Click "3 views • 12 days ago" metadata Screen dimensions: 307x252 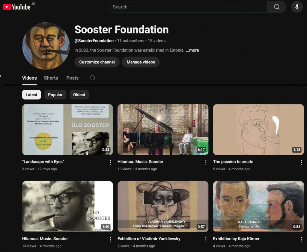pos(39,169)
